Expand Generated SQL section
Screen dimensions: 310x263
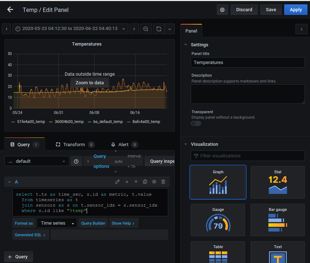coord(30,235)
